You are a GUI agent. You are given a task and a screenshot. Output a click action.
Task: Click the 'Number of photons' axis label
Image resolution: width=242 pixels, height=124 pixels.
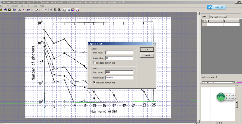click(33, 63)
